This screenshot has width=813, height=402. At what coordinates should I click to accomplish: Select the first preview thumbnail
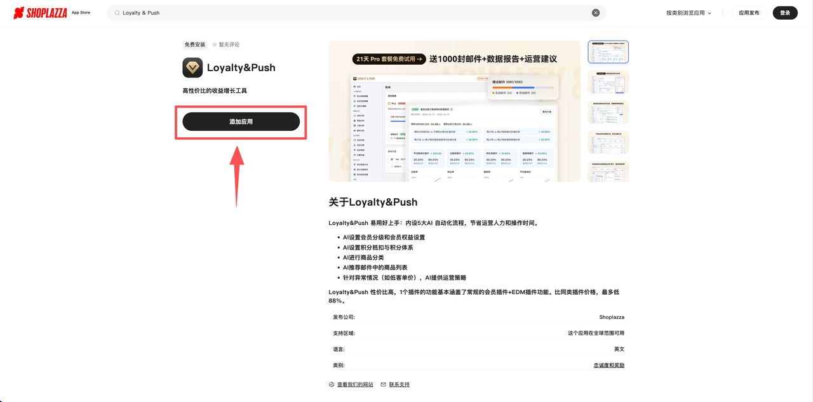pos(608,52)
